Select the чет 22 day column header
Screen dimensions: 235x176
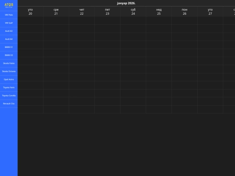(82, 12)
